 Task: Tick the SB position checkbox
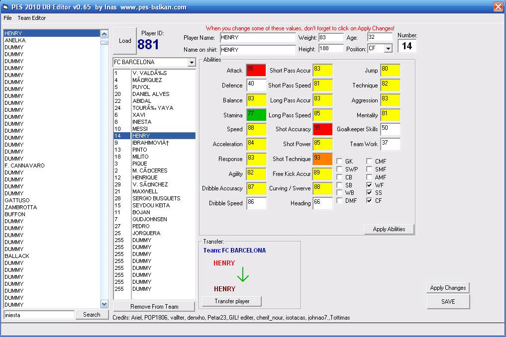(339, 185)
